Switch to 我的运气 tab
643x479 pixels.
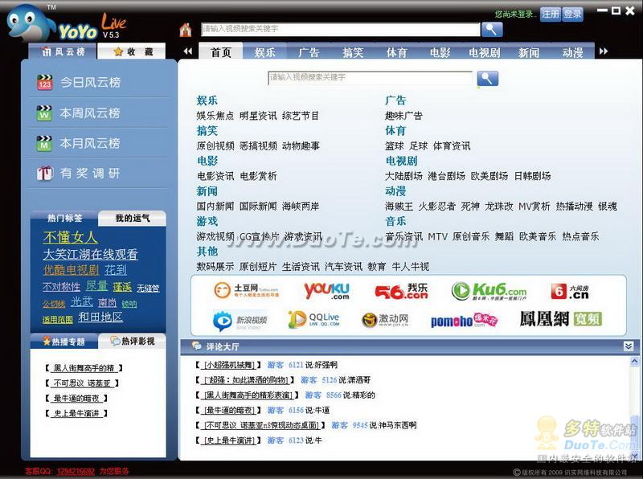pyautogui.click(x=132, y=218)
